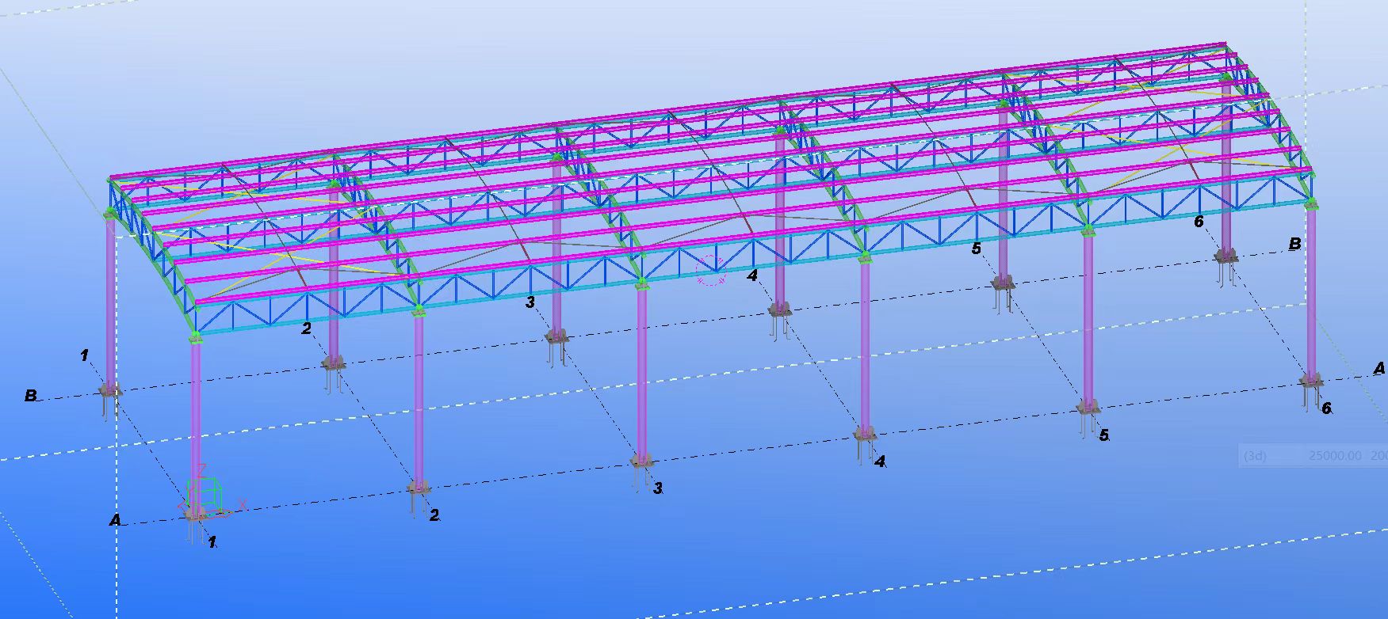Pick the support symbol at grid B-3
The height and width of the screenshot is (619, 1388).
556,338
